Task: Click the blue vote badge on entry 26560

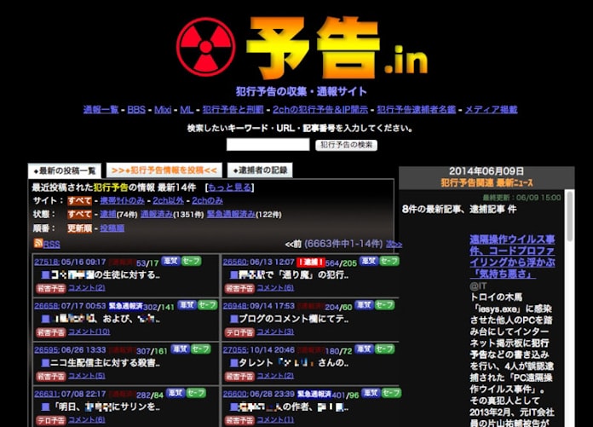Action: point(368,261)
